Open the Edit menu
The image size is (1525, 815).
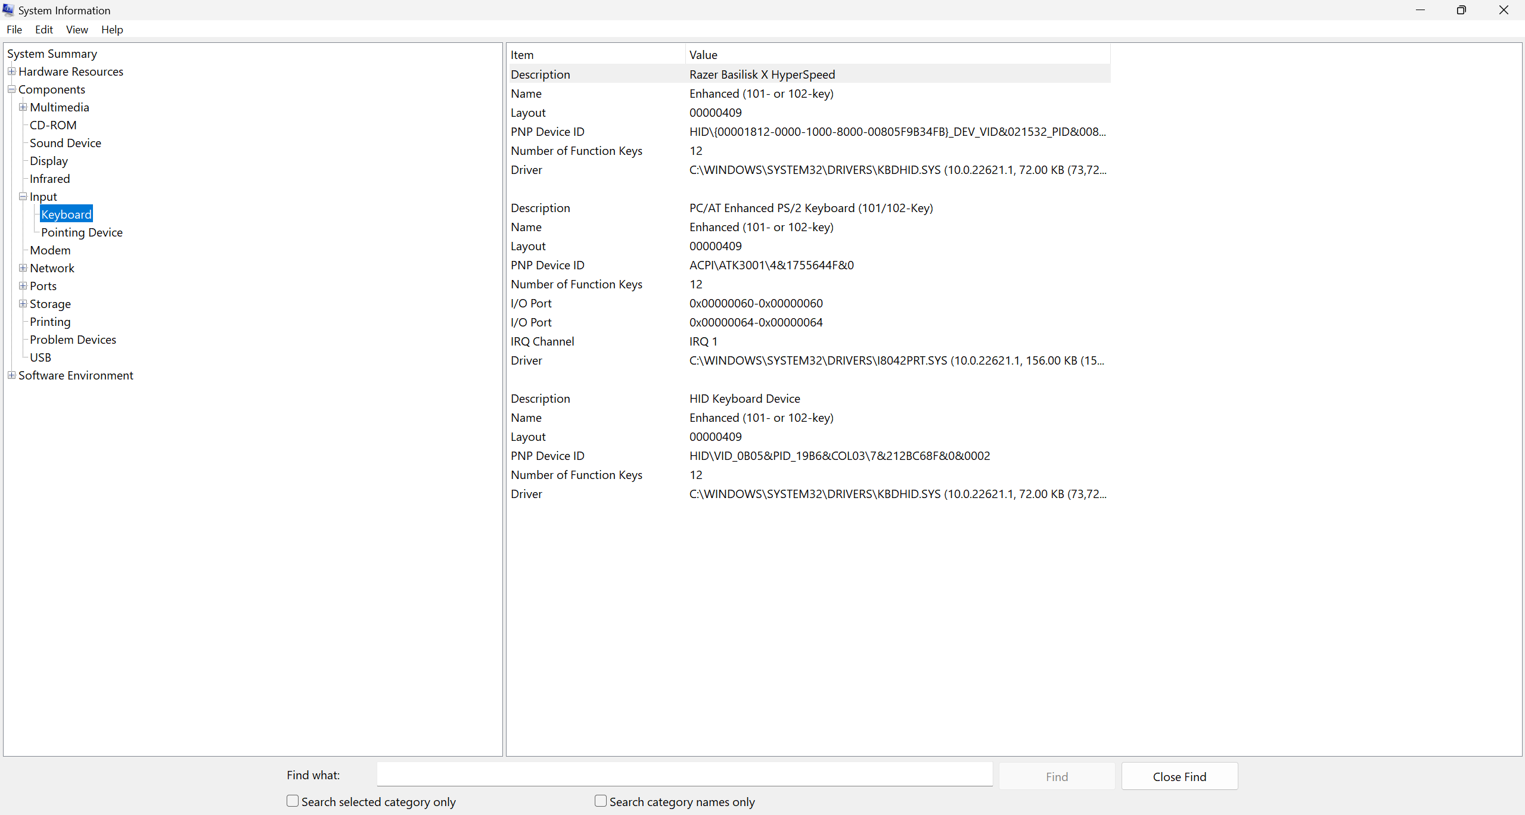pyautogui.click(x=44, y=30)
